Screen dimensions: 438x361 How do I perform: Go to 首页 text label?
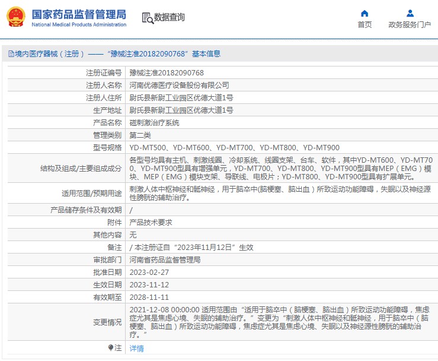[x=365, y=25]
